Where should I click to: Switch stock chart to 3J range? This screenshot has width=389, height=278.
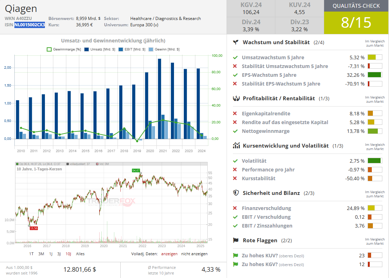[59, 254]
